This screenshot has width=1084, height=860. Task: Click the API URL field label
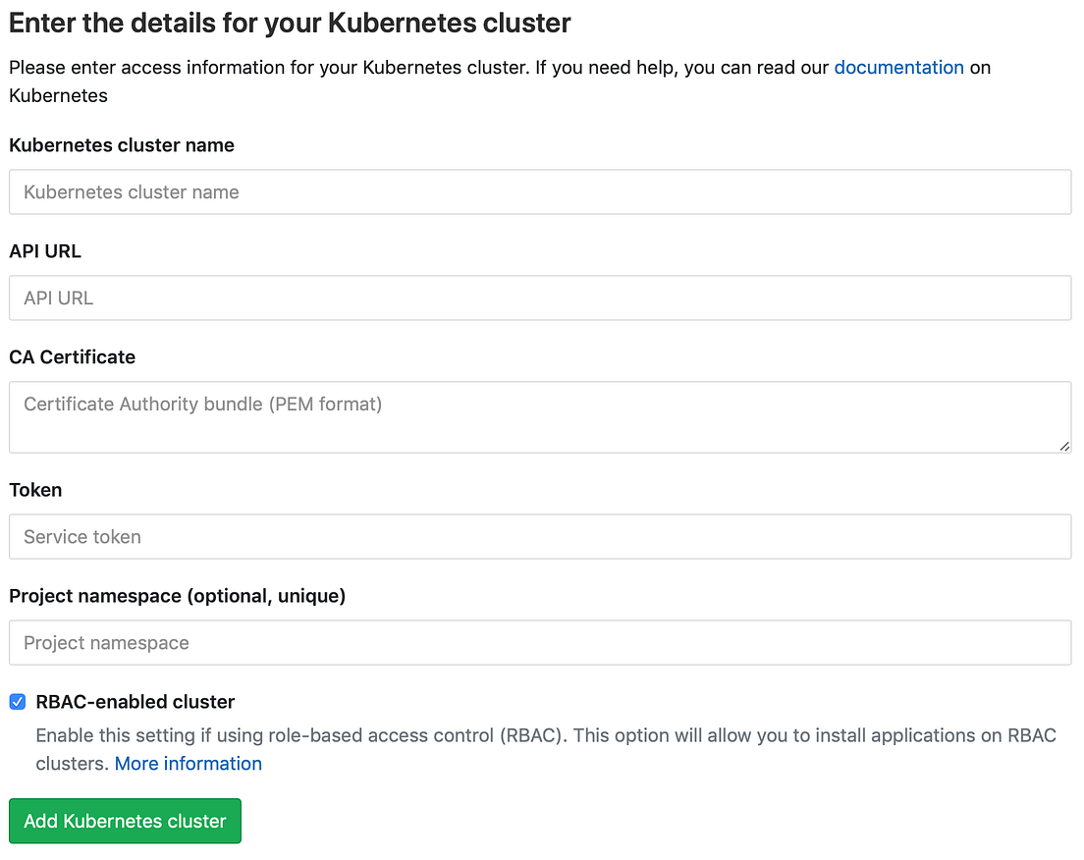click(44, 250)
